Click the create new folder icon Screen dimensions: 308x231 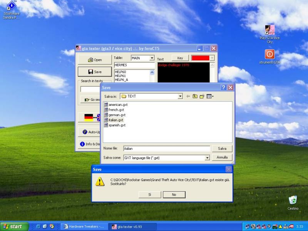click(x=202, y=96)
